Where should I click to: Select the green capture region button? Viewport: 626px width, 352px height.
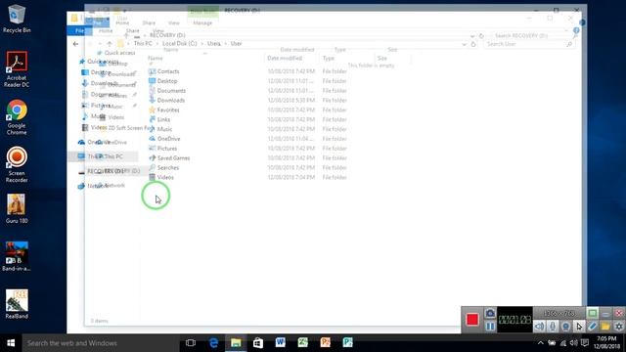pos(593,313)
